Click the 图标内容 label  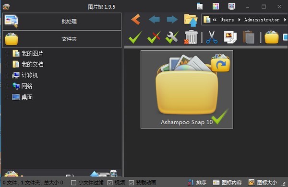231,182
